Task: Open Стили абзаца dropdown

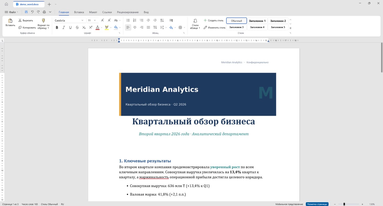Action: click(x=195, y=24)
